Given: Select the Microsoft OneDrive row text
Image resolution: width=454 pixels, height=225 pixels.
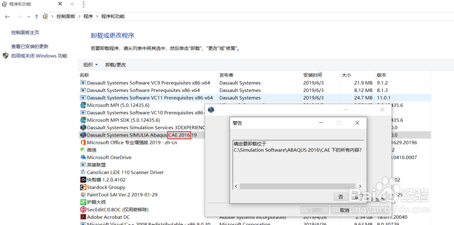Looking at the screenshot, I should tap(109, 157).
